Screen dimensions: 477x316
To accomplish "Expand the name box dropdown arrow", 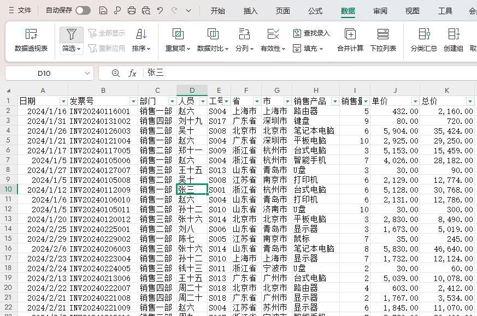I will [86, 73].
